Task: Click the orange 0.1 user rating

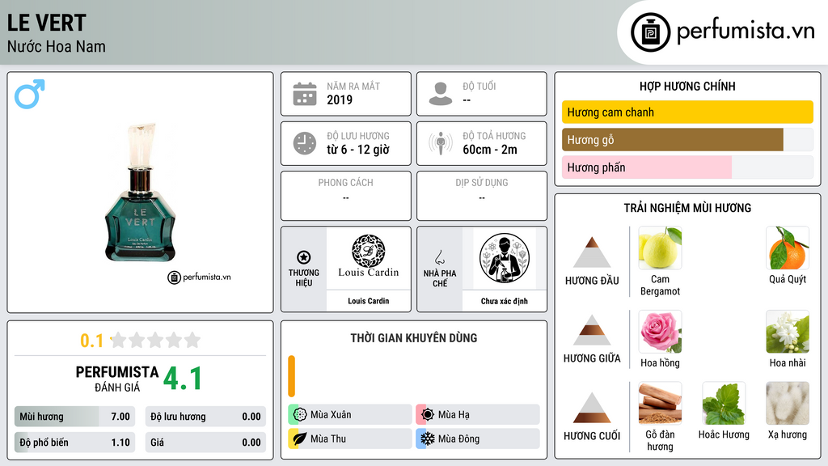Action: click(x=92, y=341)
